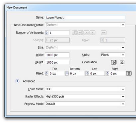Choose the Landscape orientation icon
This screenshot has width=136, height=123.
click(122, 62)
